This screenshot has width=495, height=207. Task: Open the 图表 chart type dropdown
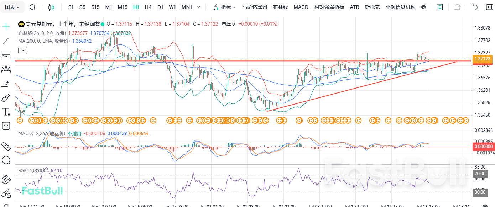[12, 7]
